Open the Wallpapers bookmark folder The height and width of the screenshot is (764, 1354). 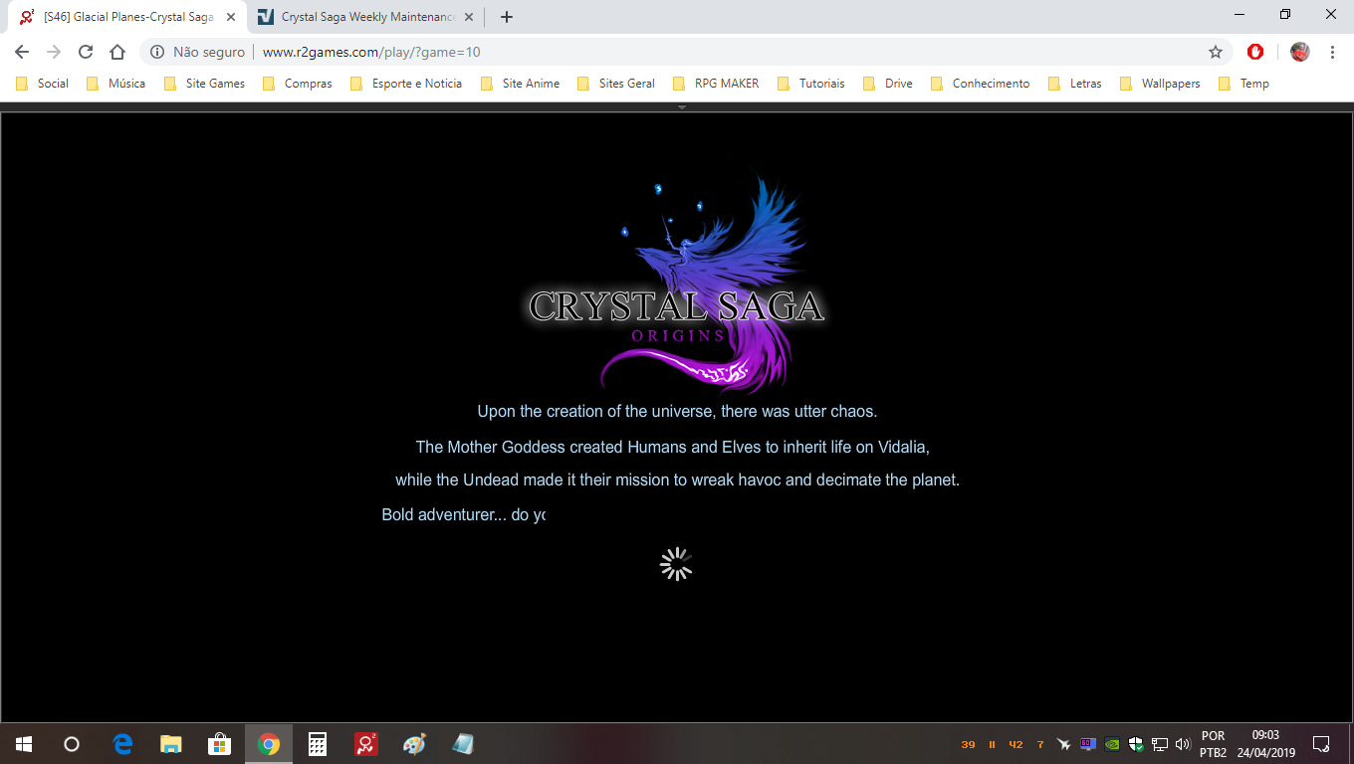(1160, 84)
